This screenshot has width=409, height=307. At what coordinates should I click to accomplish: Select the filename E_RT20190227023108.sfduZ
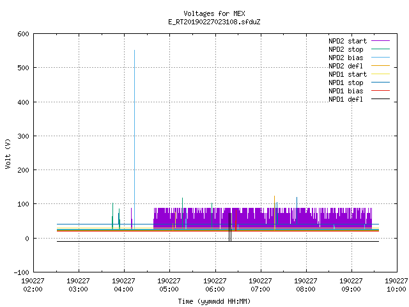tap(214, 22)
